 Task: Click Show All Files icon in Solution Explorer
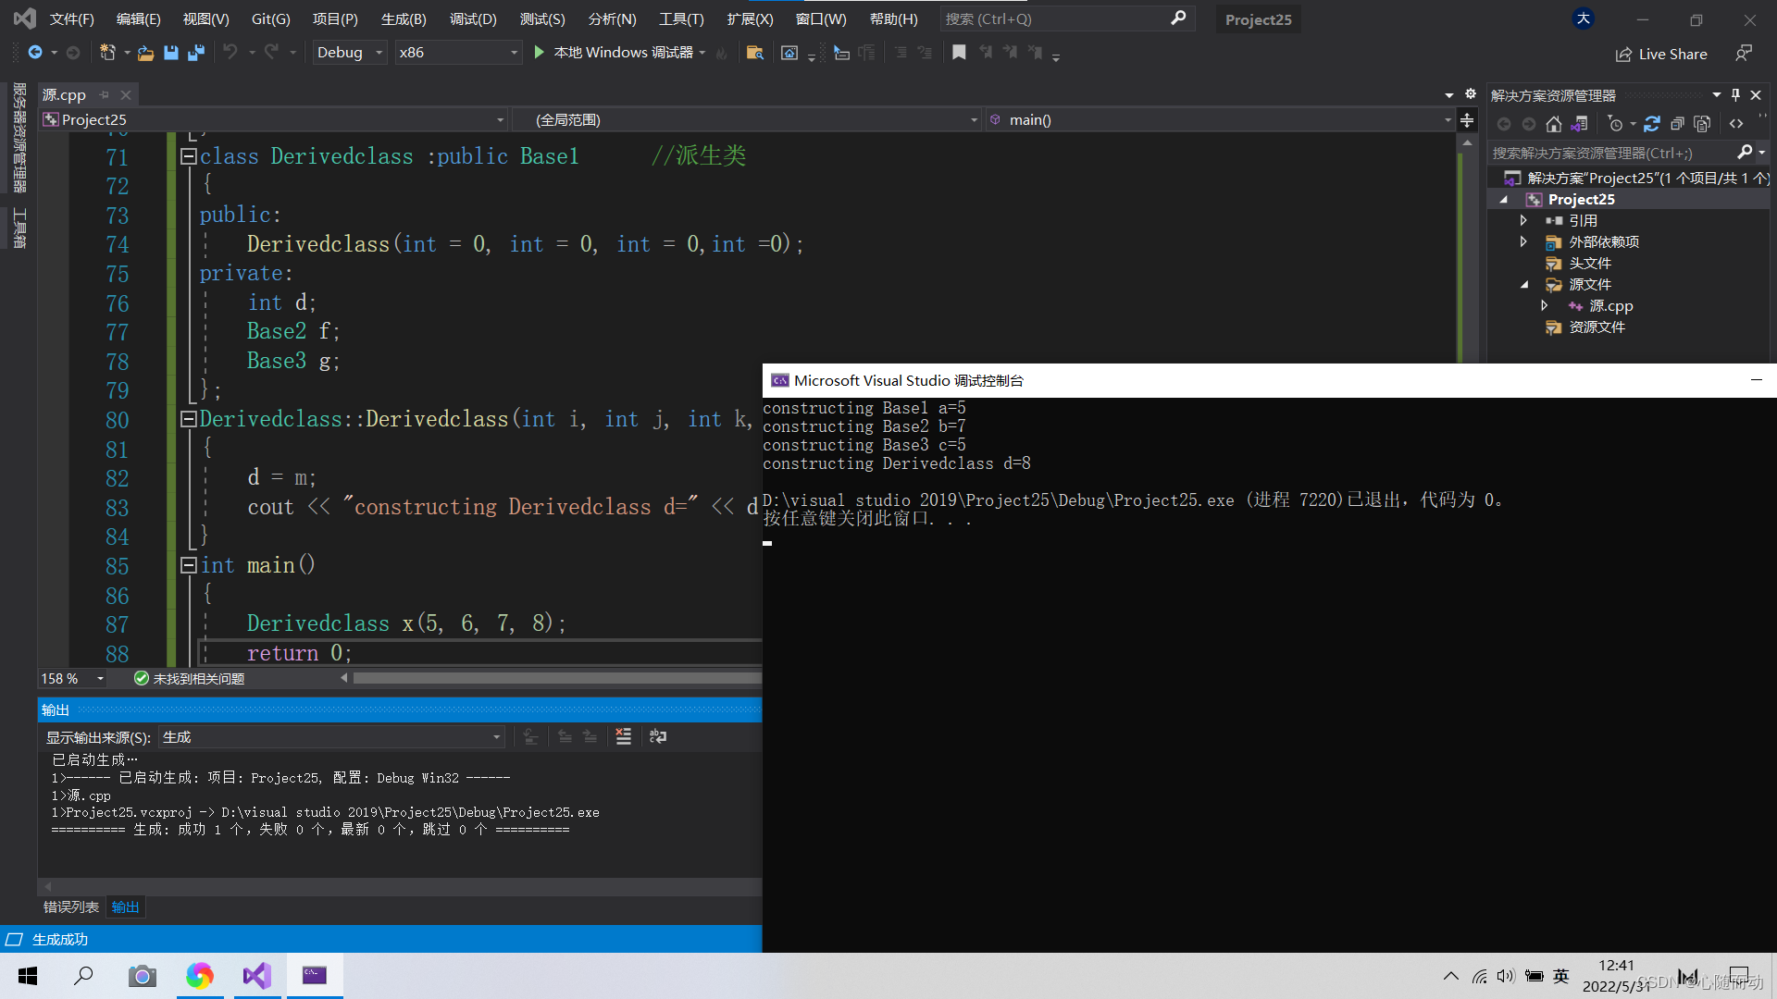tap(1702, 124)
